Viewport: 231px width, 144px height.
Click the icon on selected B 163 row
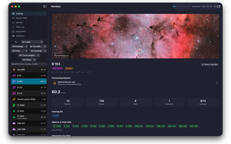[x=14, y=81]
